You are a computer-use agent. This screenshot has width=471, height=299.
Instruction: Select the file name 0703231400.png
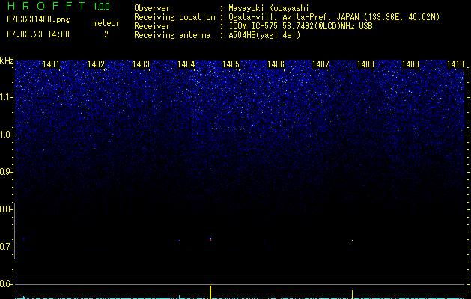(x=38, y=20)
